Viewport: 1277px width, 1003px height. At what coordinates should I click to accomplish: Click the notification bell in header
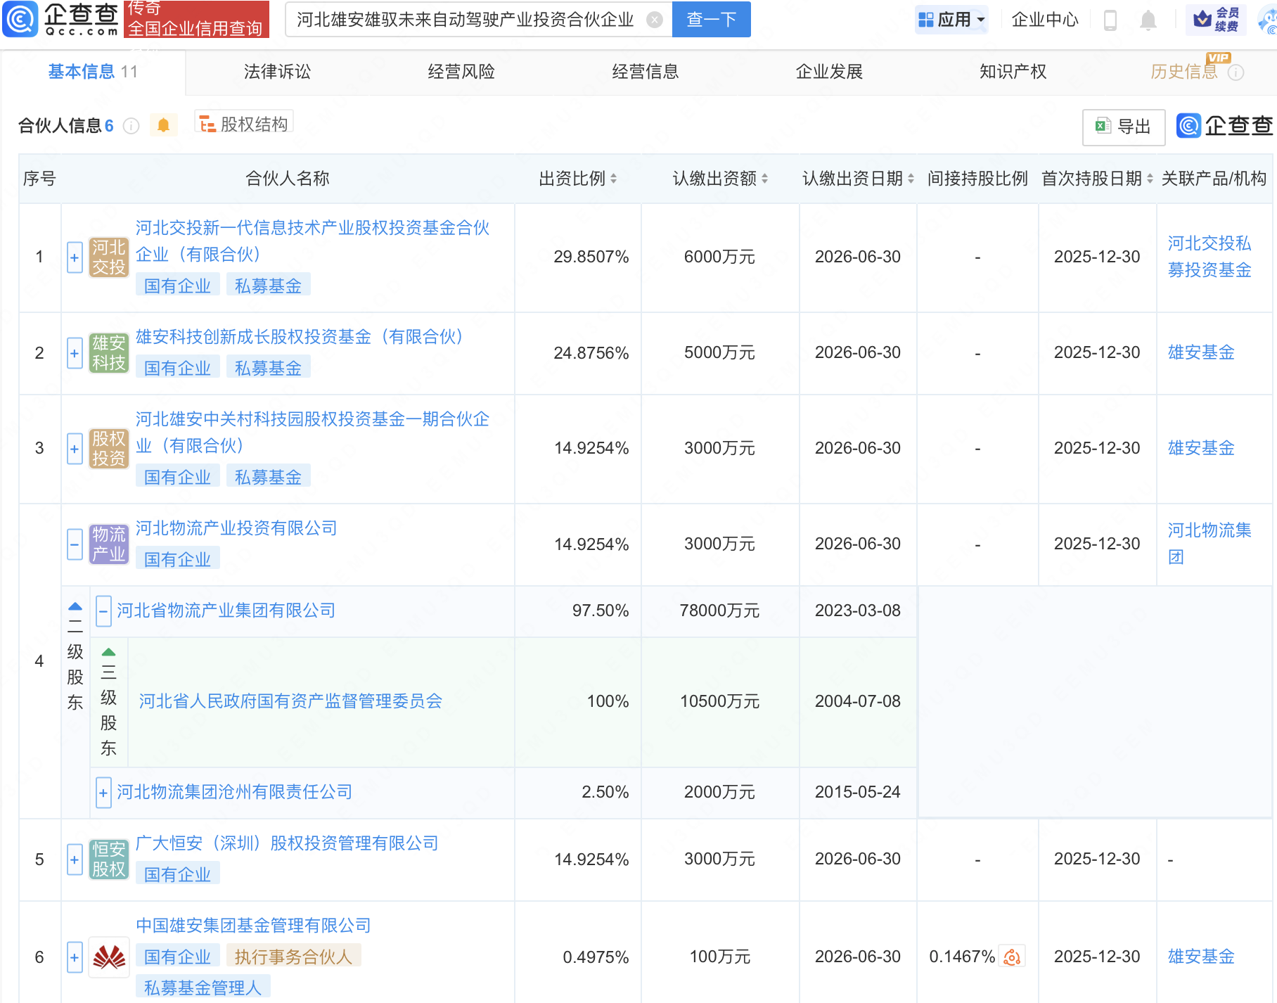[x=1148, y=20]
